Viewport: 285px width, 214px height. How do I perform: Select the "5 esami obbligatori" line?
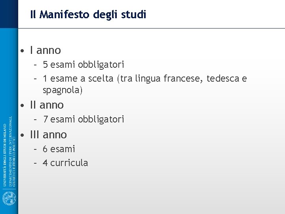click(x=84, y=64)
